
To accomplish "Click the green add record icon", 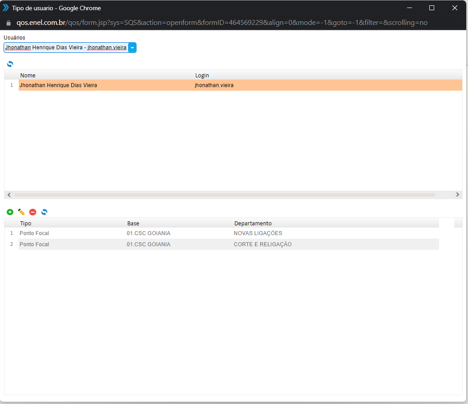I will 10,212.
